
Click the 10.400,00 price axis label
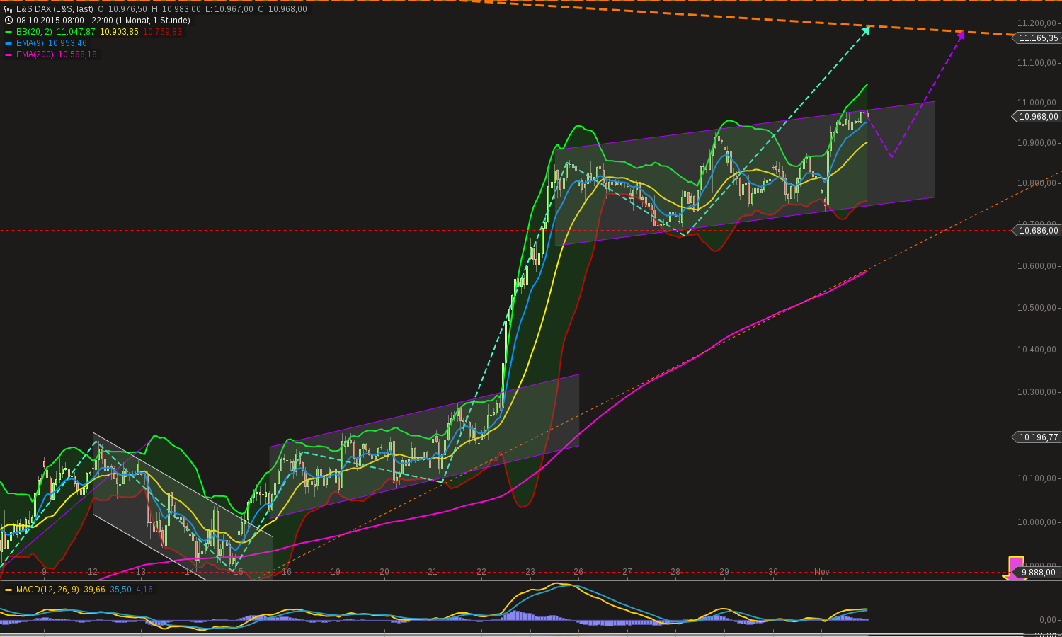tap(1037, 350)
